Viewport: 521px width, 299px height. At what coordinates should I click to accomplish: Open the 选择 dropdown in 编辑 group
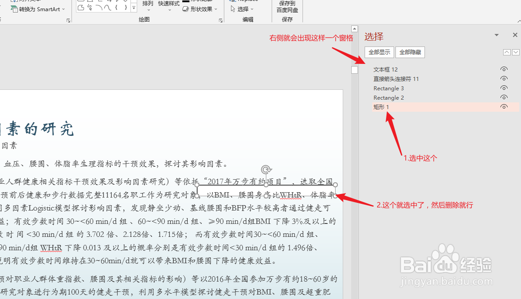pyautogui.click(x=243, y=9)
